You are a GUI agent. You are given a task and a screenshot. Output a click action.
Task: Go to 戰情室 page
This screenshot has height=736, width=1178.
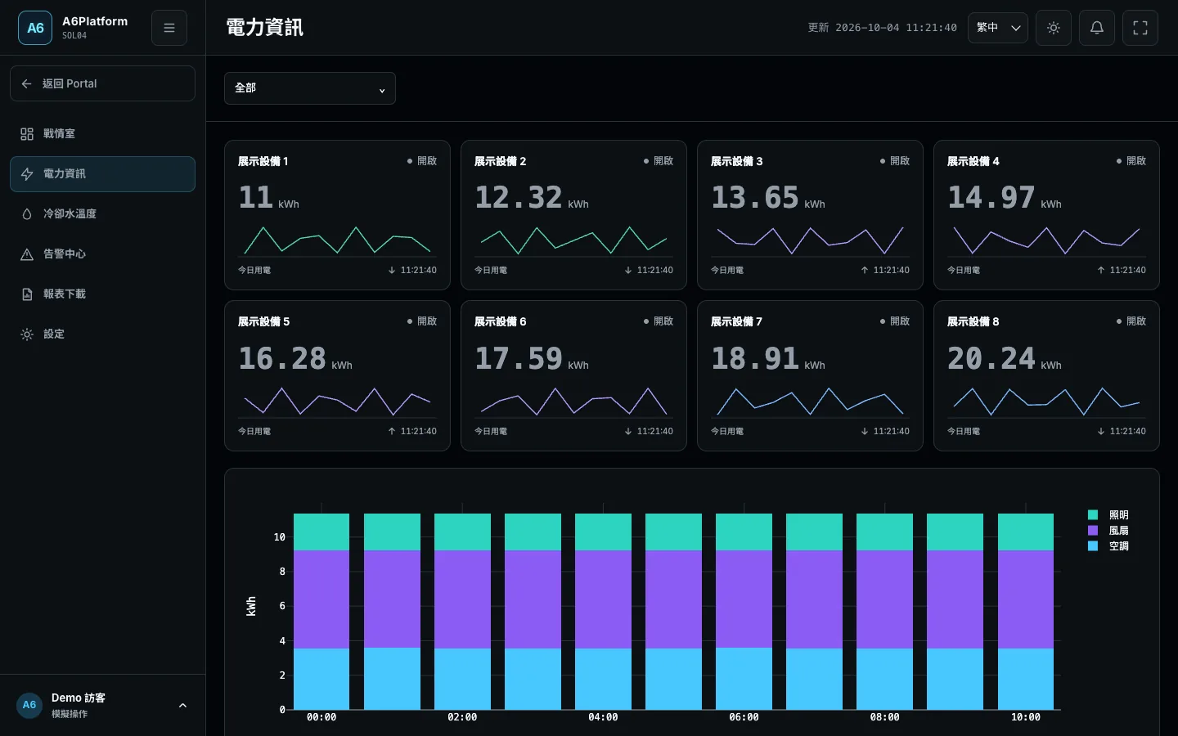point(102,134)
